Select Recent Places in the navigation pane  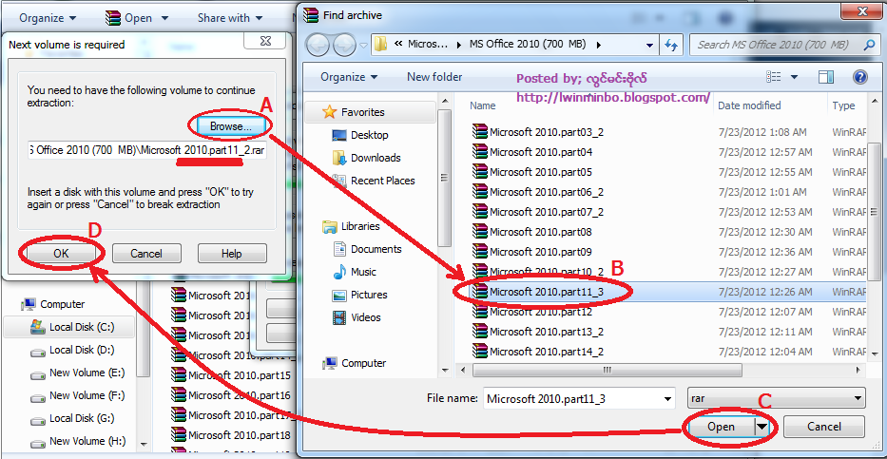383,181
